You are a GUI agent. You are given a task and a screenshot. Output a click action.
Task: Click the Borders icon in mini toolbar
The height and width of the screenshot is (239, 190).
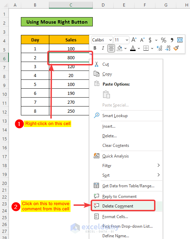pos(146,48)
